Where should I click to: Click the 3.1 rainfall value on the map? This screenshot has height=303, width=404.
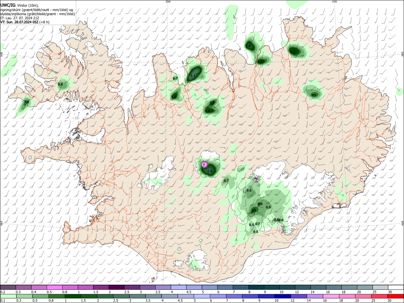pos(193,76)
